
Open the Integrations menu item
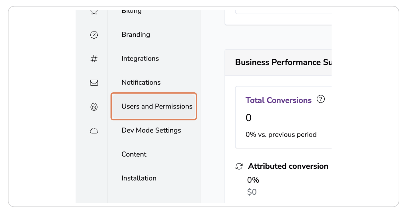[x=140, y=58]
